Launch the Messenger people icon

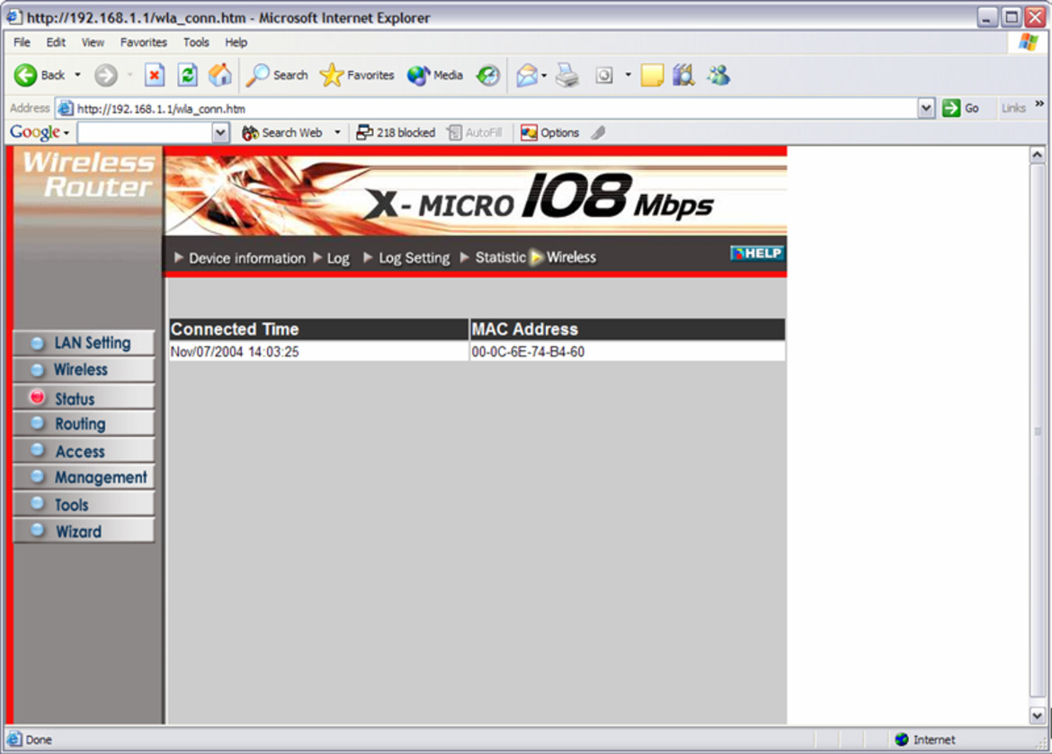pyautogui.click(x=718, y=76)
